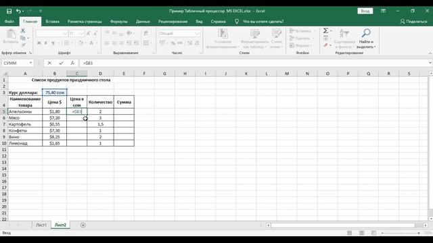Viewport: 433px width, 243px height.
Task: Switch to the Данные ribbon tab
Action: click(143, 22)
